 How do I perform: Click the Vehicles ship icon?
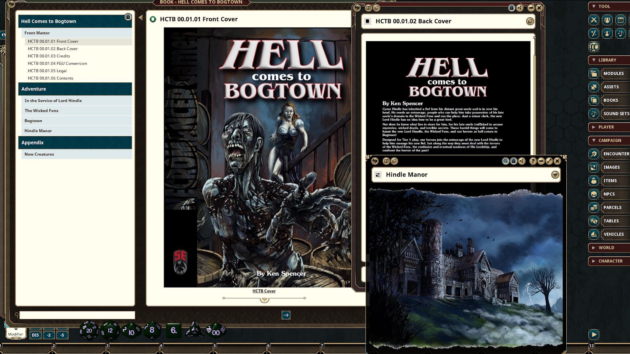point(594,234)
